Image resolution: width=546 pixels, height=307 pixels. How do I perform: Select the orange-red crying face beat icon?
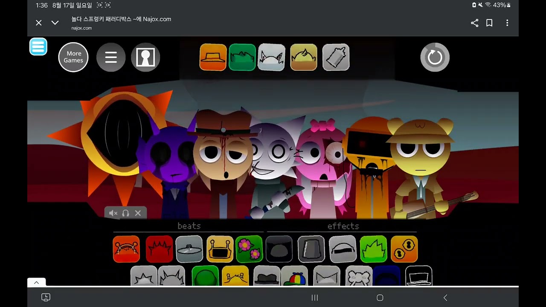tap(126, 249)
